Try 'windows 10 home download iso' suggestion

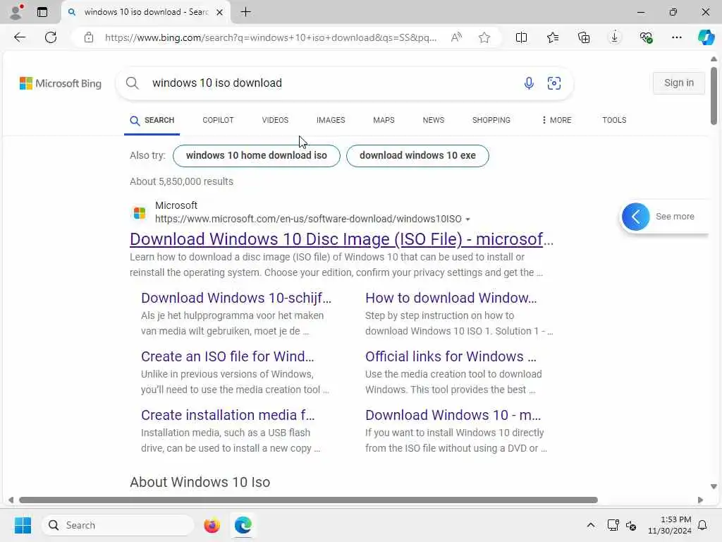[257, 156]
